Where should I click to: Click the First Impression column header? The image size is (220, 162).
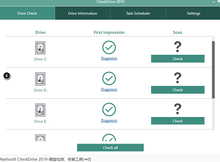pos(109,32)
